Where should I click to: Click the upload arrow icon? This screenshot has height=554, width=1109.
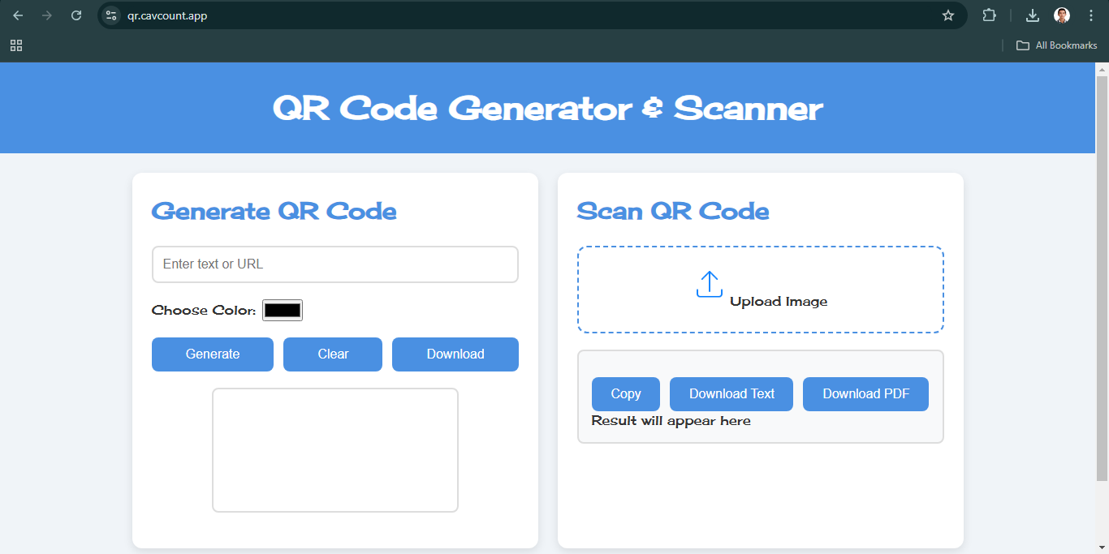[x=709, y=285]
